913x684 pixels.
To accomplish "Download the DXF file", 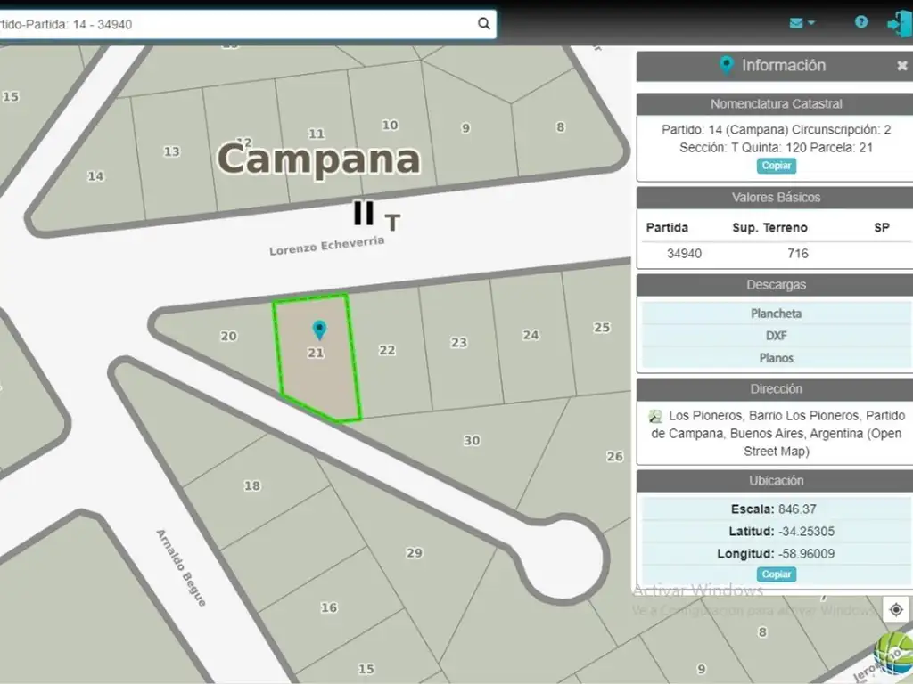I will tap(776, 336).
